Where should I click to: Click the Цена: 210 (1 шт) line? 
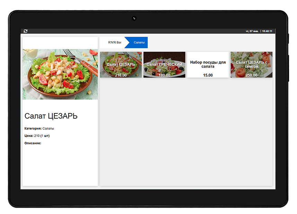pos(37,136)
